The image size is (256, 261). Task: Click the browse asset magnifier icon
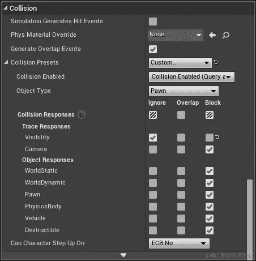(x=226, y=35)
